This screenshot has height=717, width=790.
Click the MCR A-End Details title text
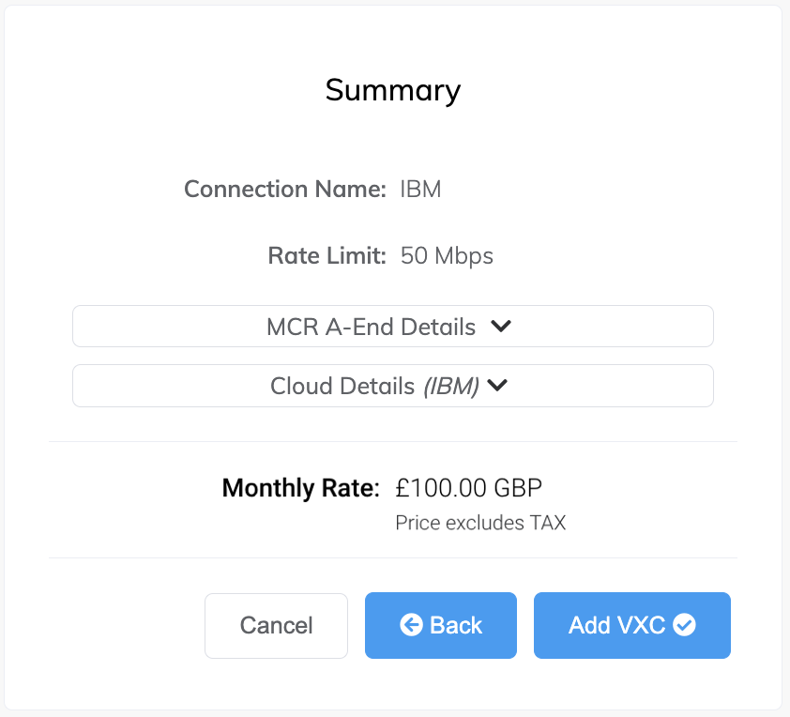[x=371, y=327]
